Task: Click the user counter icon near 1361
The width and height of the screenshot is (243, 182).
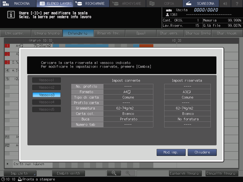Action: tap(167, 15)
